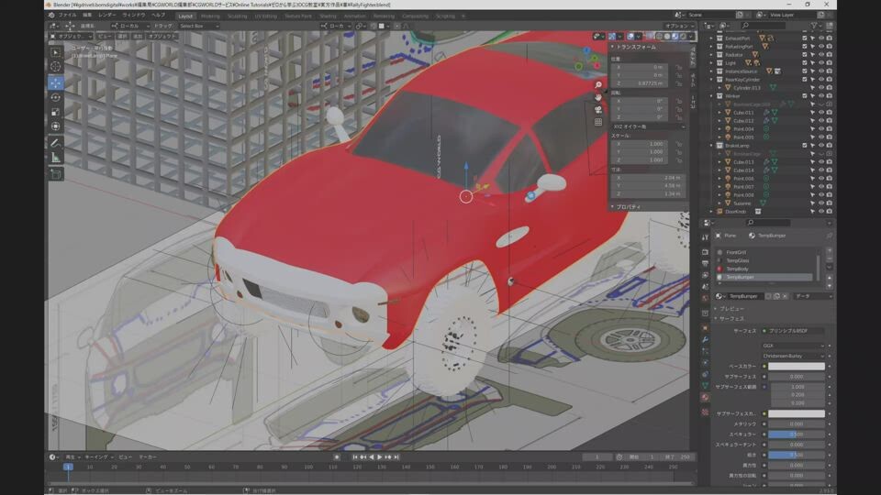The height and width of the screenshot is (495, 881).
Task: Select the TempBody material slot
Action: click(x=739, y=269)
